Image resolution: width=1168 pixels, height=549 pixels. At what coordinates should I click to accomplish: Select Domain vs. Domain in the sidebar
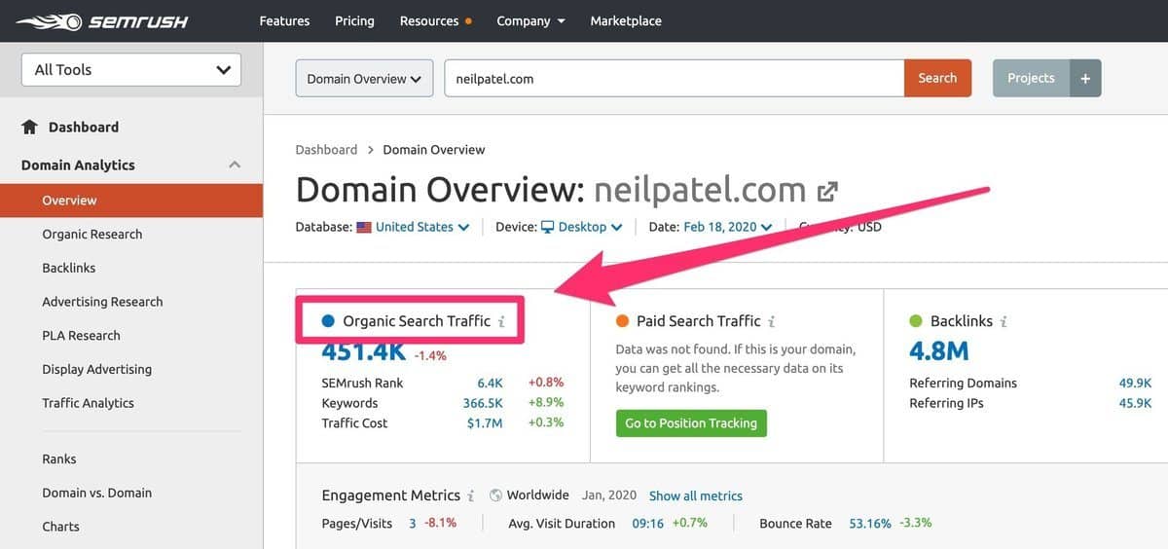click(97, 493)
